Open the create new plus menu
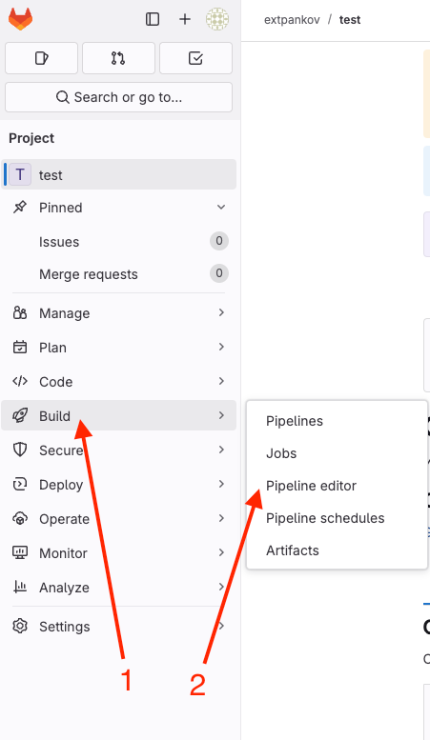 (185, 19)
